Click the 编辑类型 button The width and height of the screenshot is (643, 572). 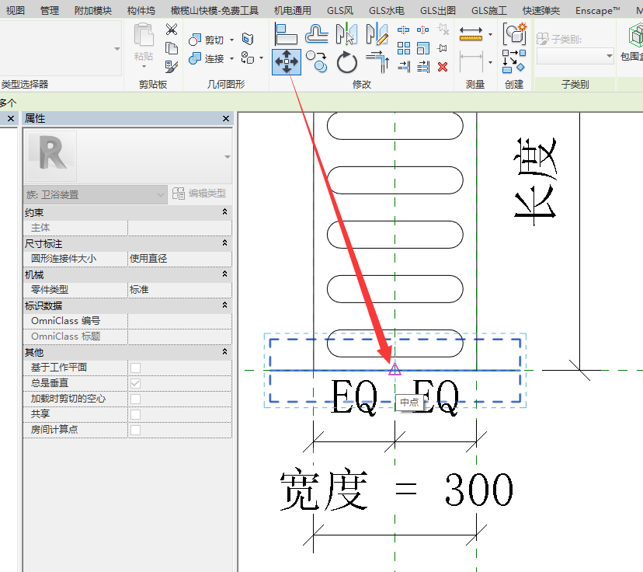point(200,194)
